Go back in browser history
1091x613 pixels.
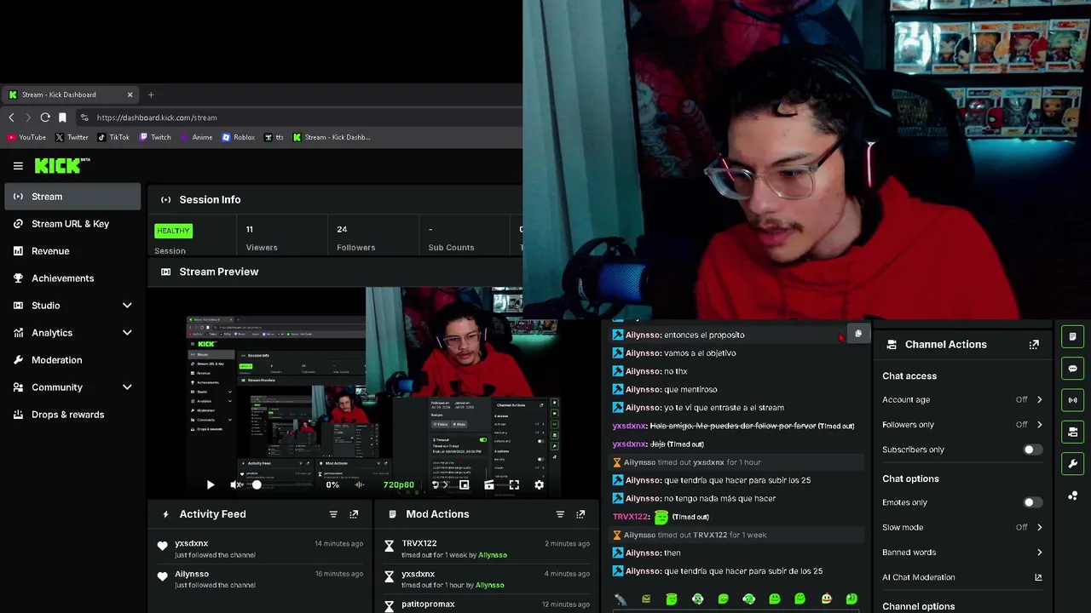[11, 117]
